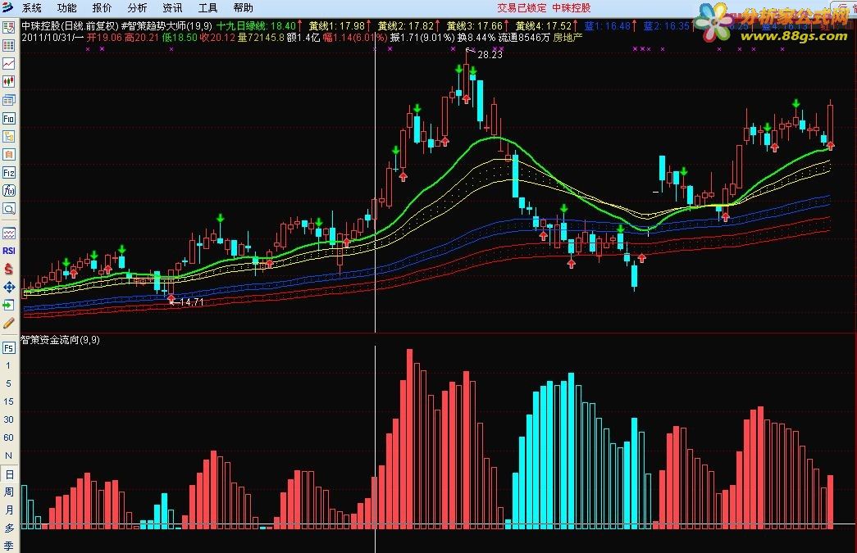The image size is (857, 553).
Task: Select the 多 multi-period option
Action: click(9, 528)
